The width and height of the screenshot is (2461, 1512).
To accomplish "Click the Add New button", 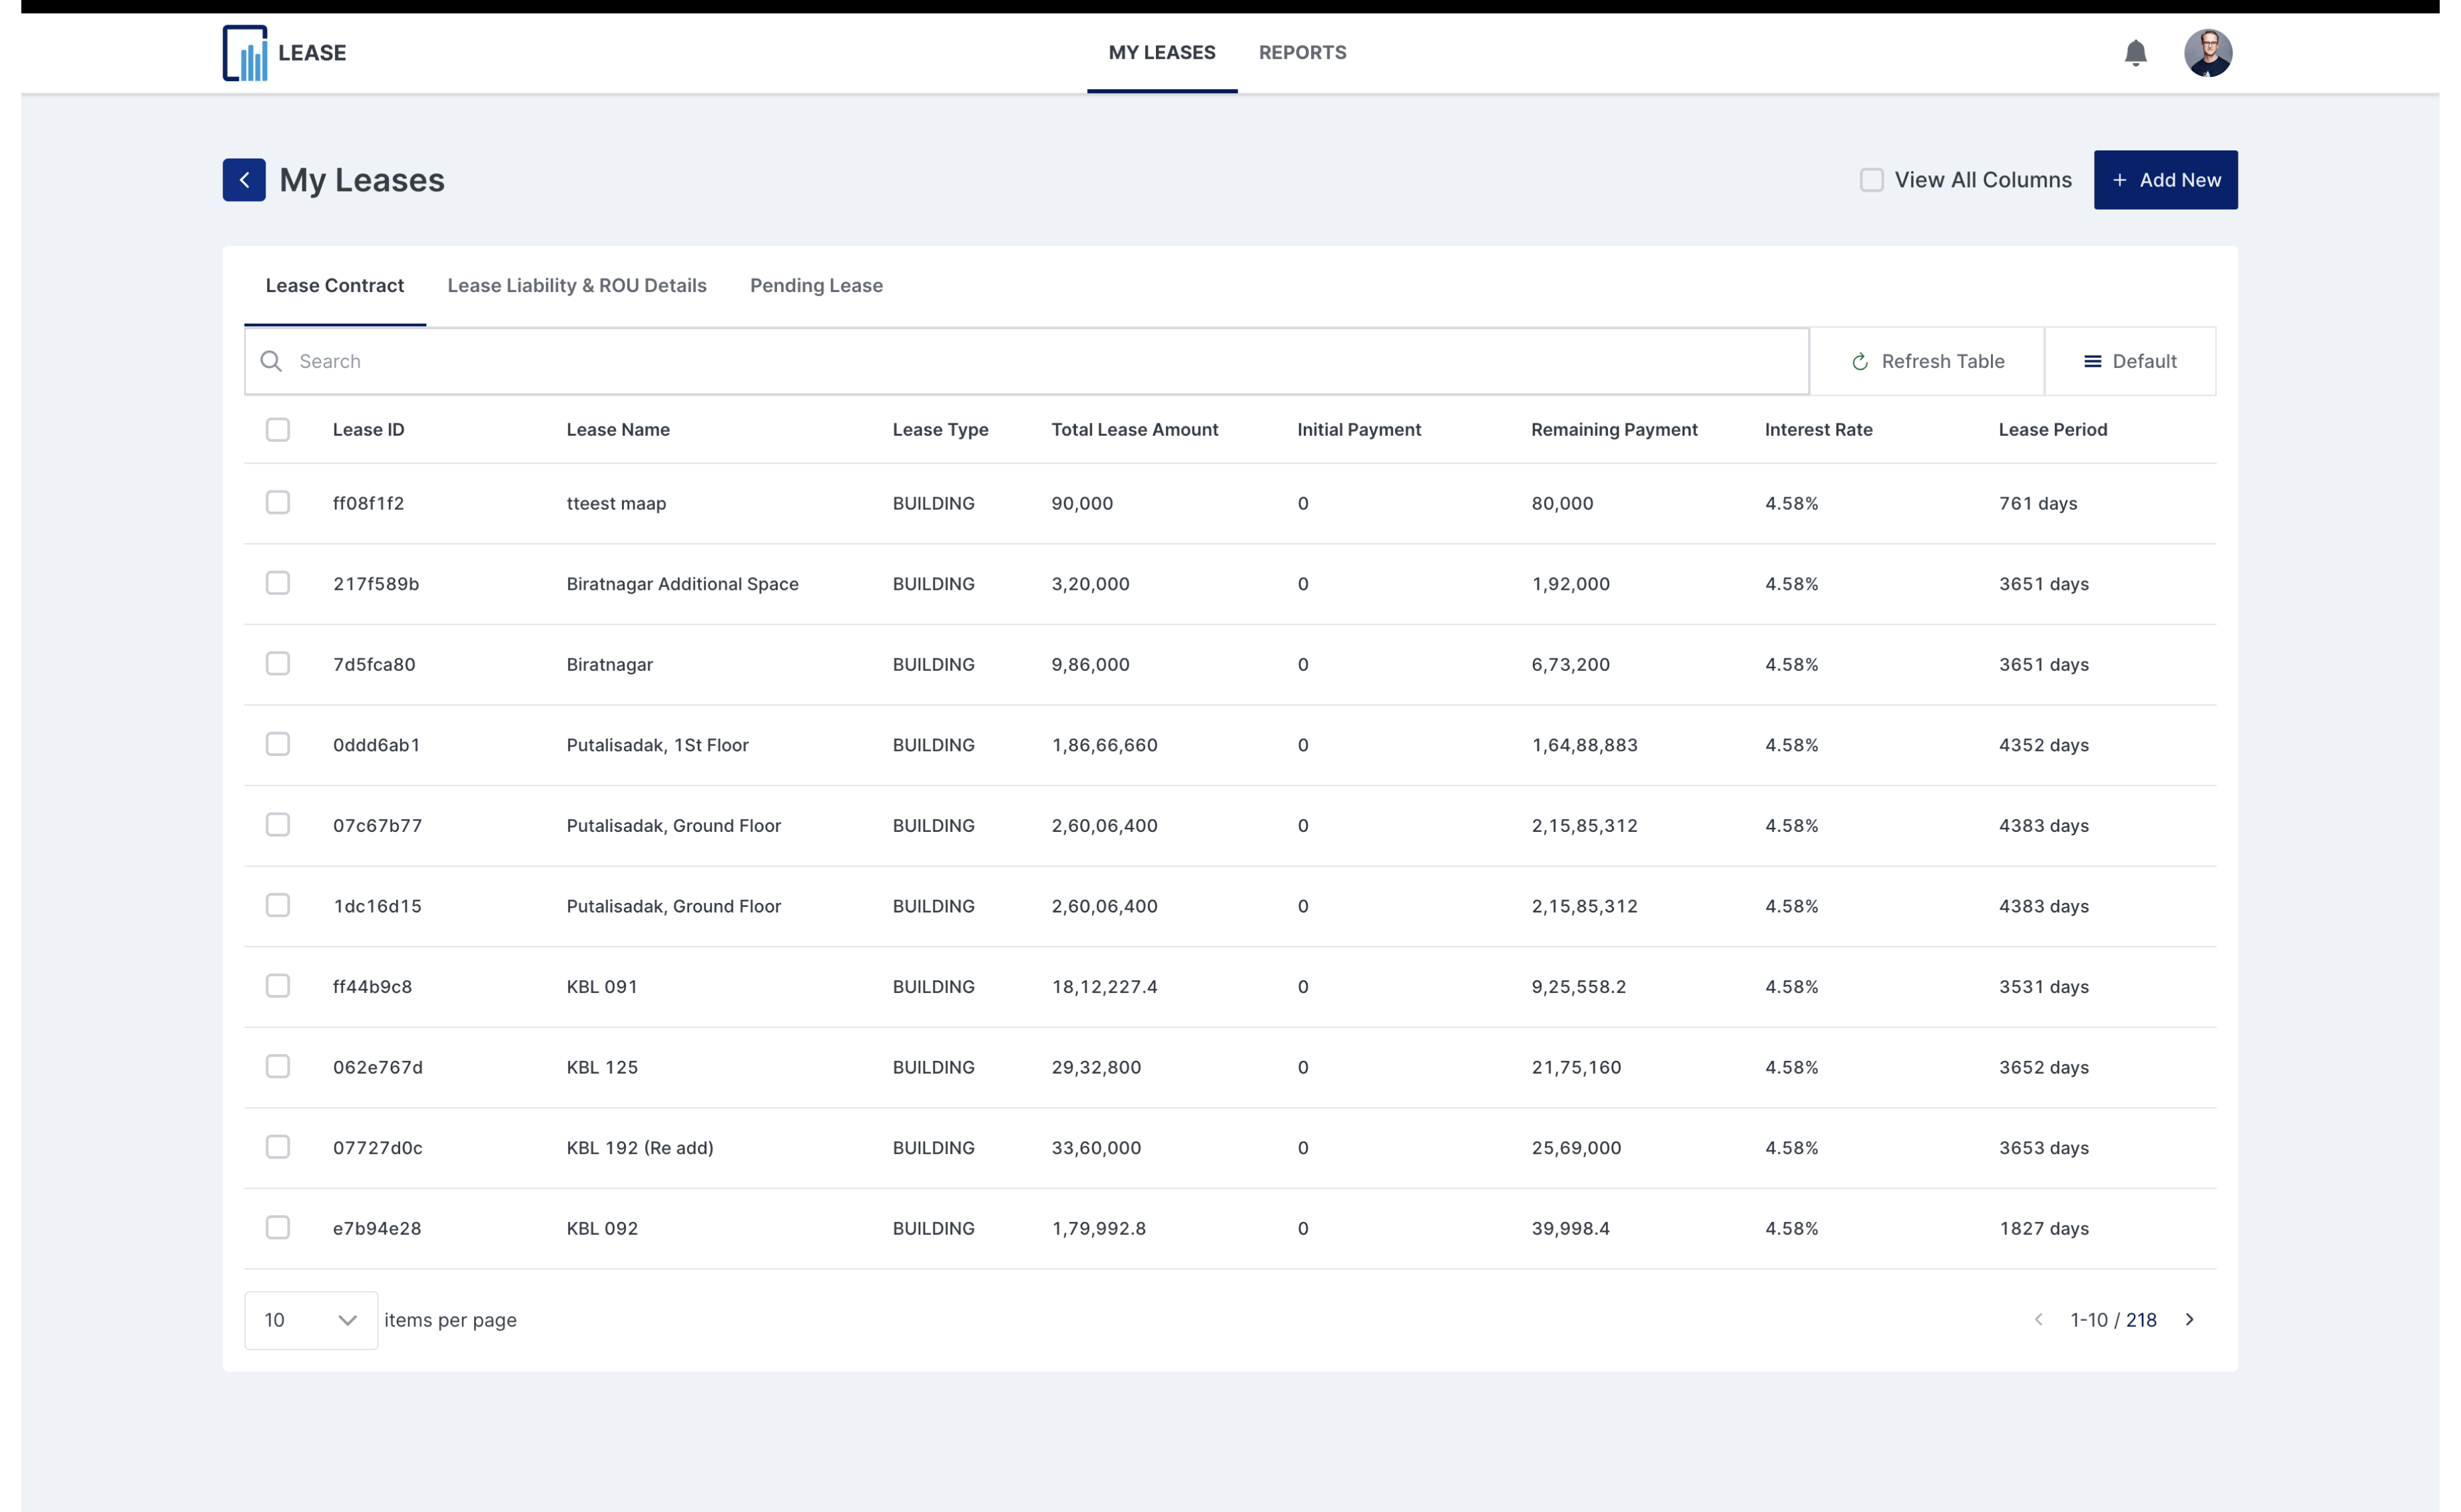I will (2165, 180).
